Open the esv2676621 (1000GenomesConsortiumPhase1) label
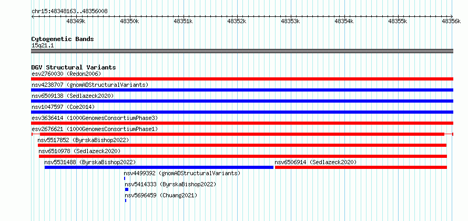 coord(95,129)
